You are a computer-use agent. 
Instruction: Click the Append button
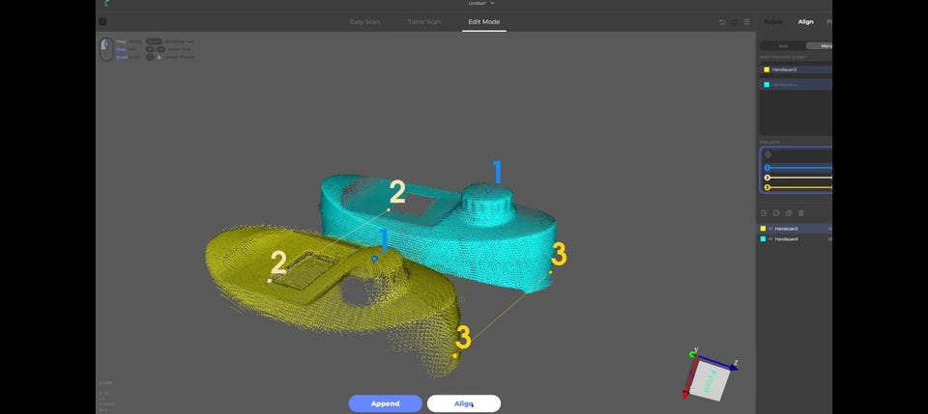click(x=386, y=404)
